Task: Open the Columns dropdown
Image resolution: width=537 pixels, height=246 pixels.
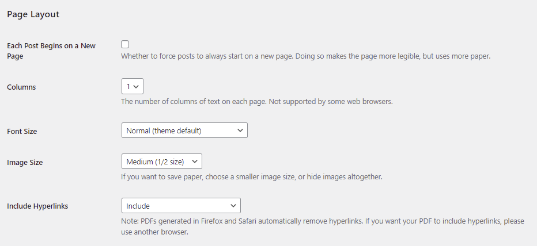Action: point(132,86)
